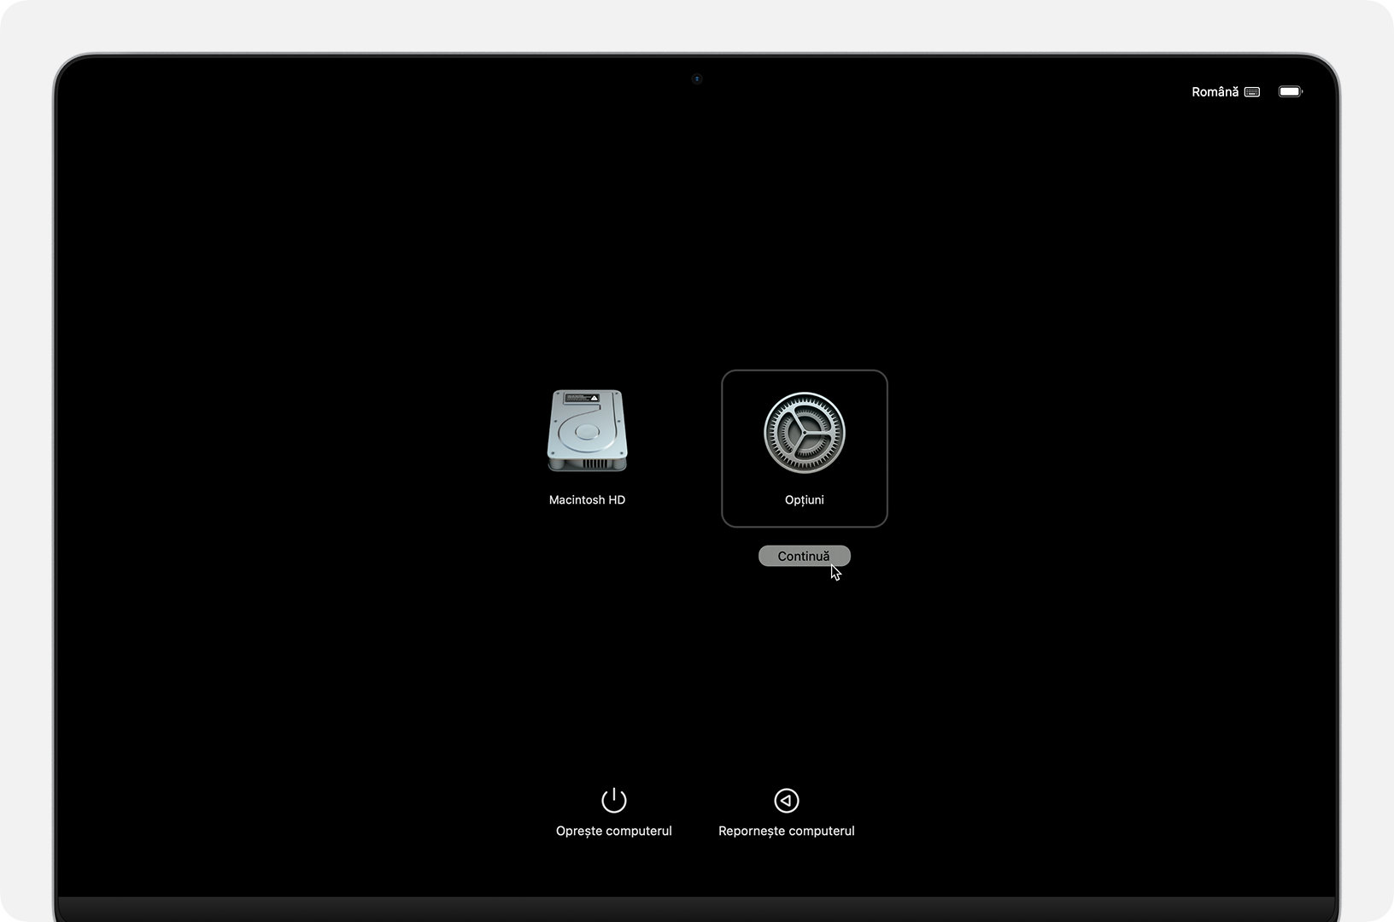Click the center hub of the gear icon
Viewport: 1394px width, 922px height.
point(804,434)
